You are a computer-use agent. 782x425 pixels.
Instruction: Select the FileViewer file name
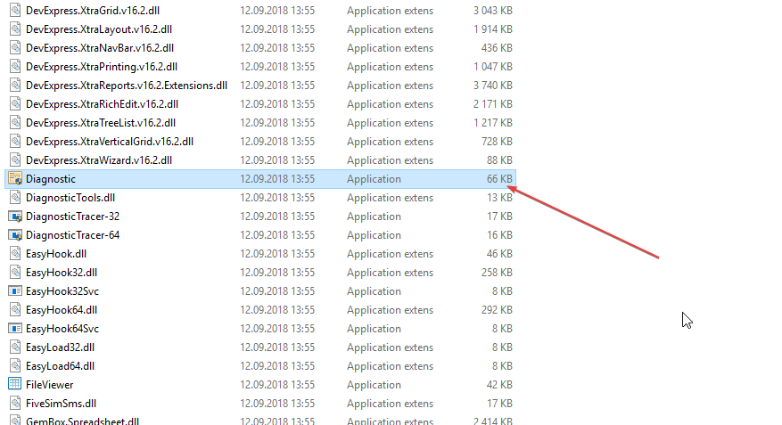point(50,385)
